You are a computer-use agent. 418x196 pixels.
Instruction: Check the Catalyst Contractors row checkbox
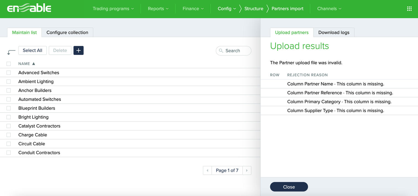[9, 126]
